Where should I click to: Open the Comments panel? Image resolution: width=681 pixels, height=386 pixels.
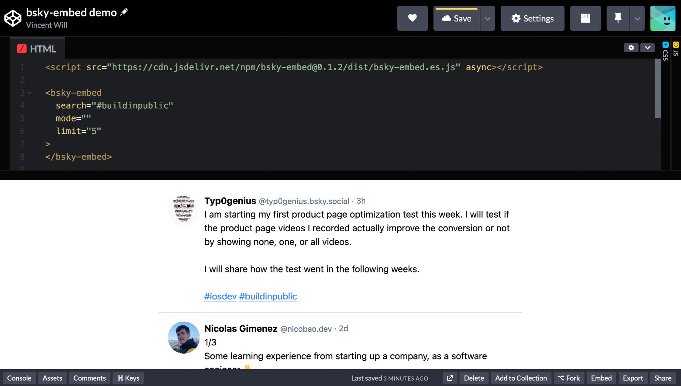pyautogui.click(x=90, y=378)
